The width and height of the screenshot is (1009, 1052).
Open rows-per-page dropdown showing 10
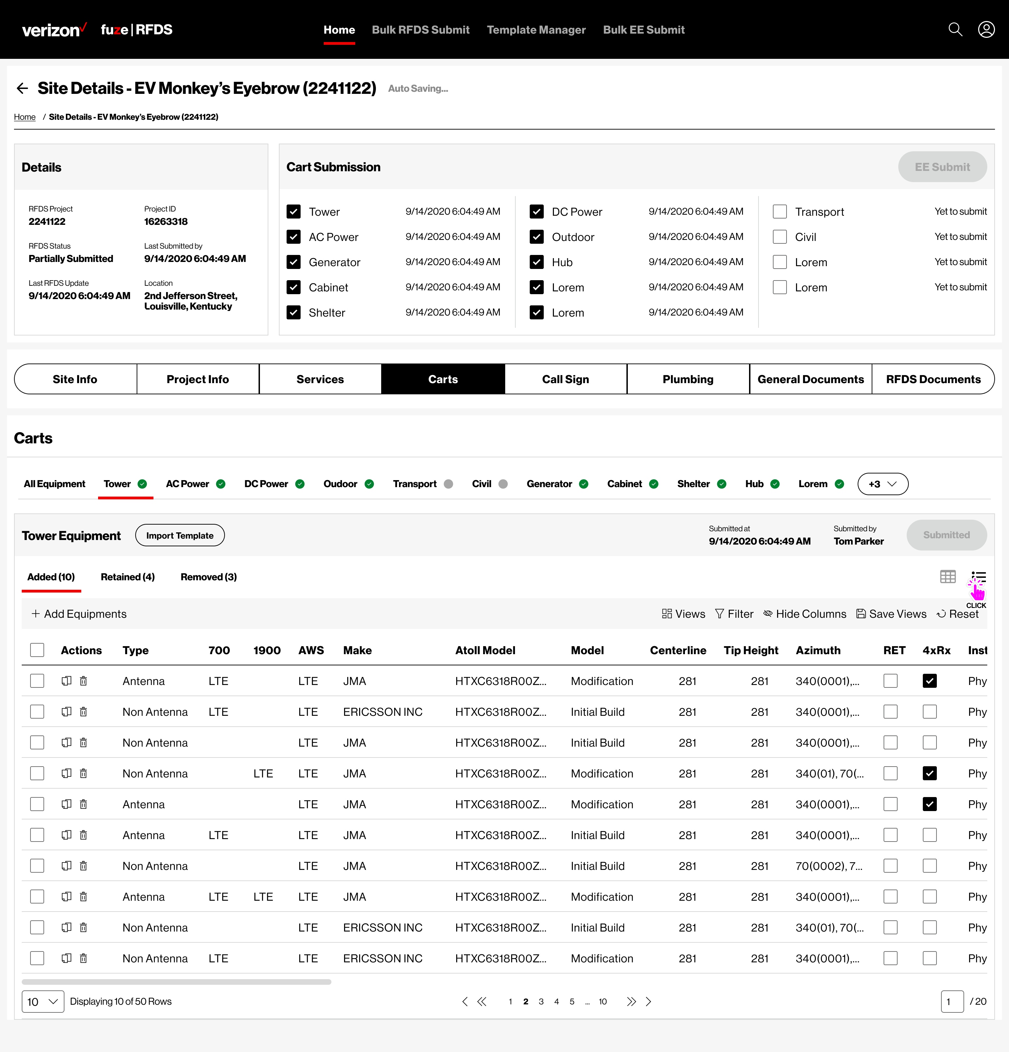(x=43, y=1002)
